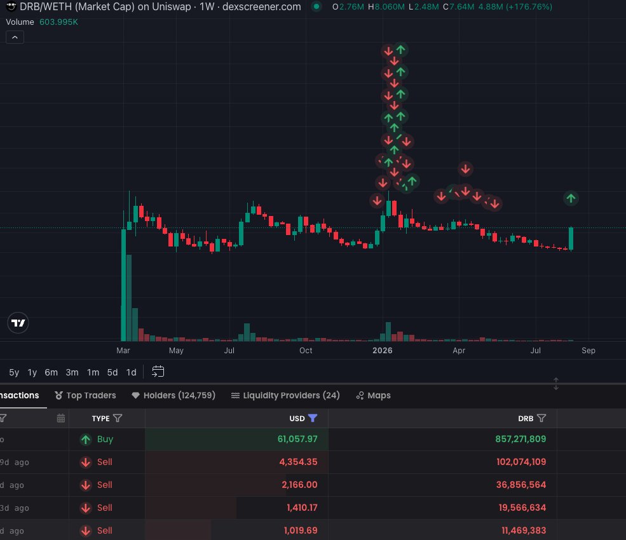Open the Maps tab
Screen dimensions: 626x540
click(x=373, y=396)
